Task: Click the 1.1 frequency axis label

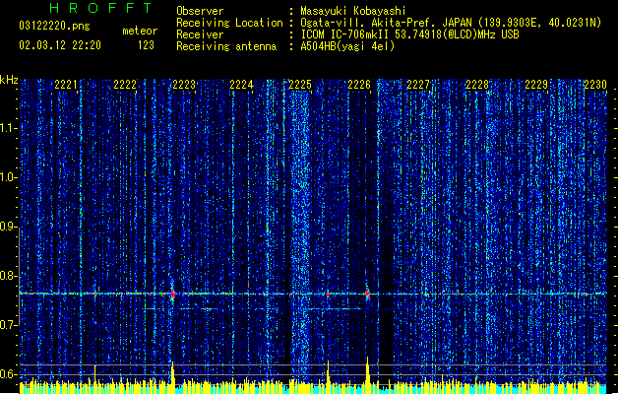Action: (8, 128)
